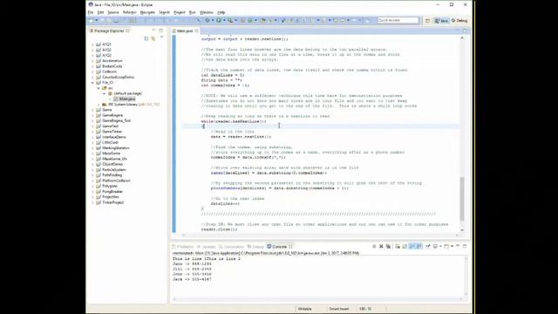
Task: Open the Run button dropdown arrow
Action: click(224, 20)
